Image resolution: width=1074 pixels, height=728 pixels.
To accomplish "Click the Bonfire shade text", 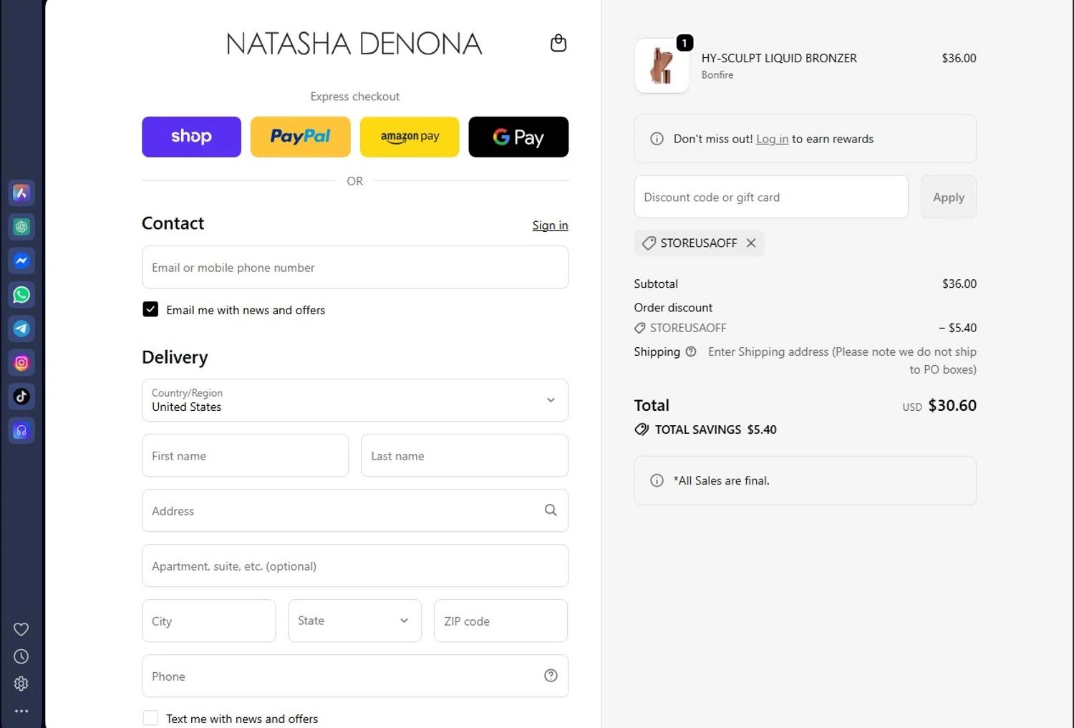I will pyautogui.click(x=717, y=75).
